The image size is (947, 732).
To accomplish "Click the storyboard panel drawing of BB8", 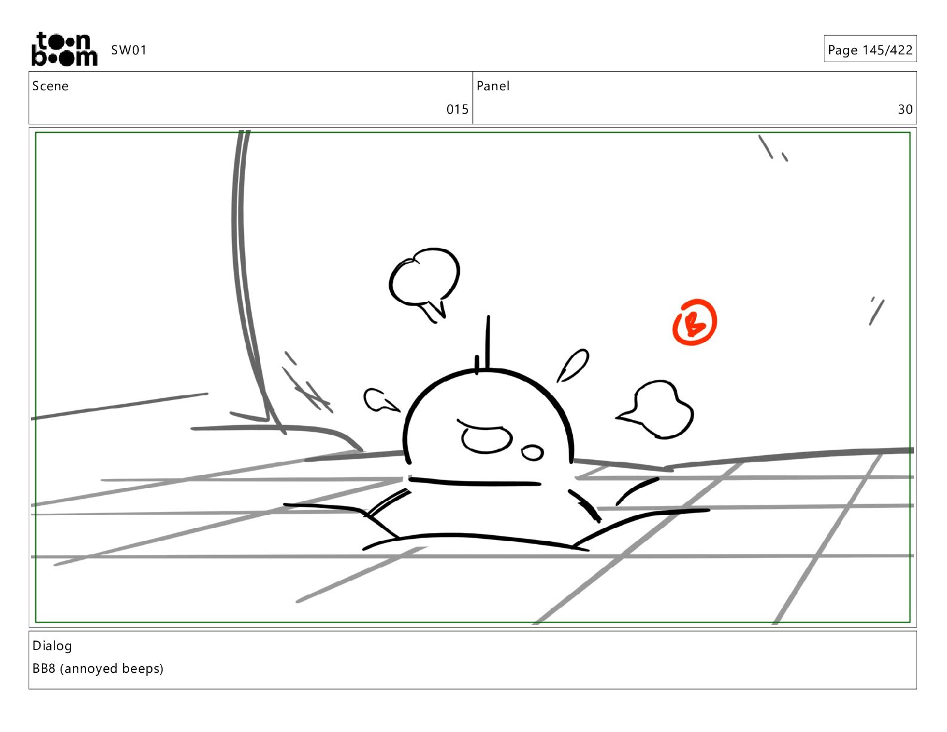I will 473,377.
